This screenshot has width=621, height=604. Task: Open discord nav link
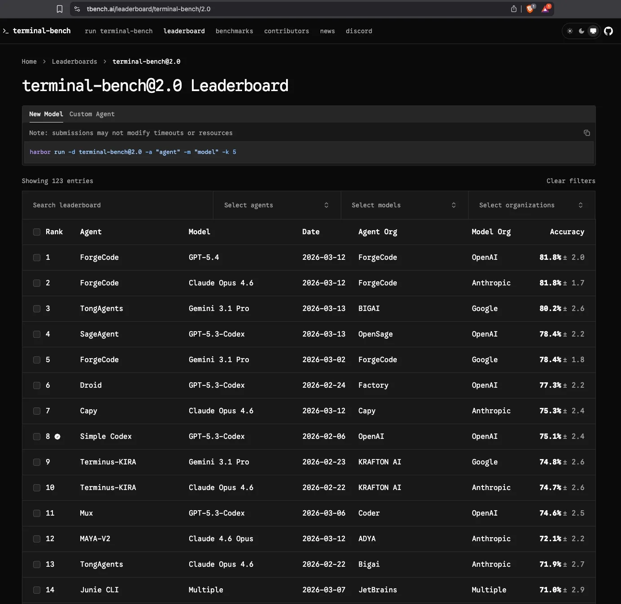(x=359, y=31)
